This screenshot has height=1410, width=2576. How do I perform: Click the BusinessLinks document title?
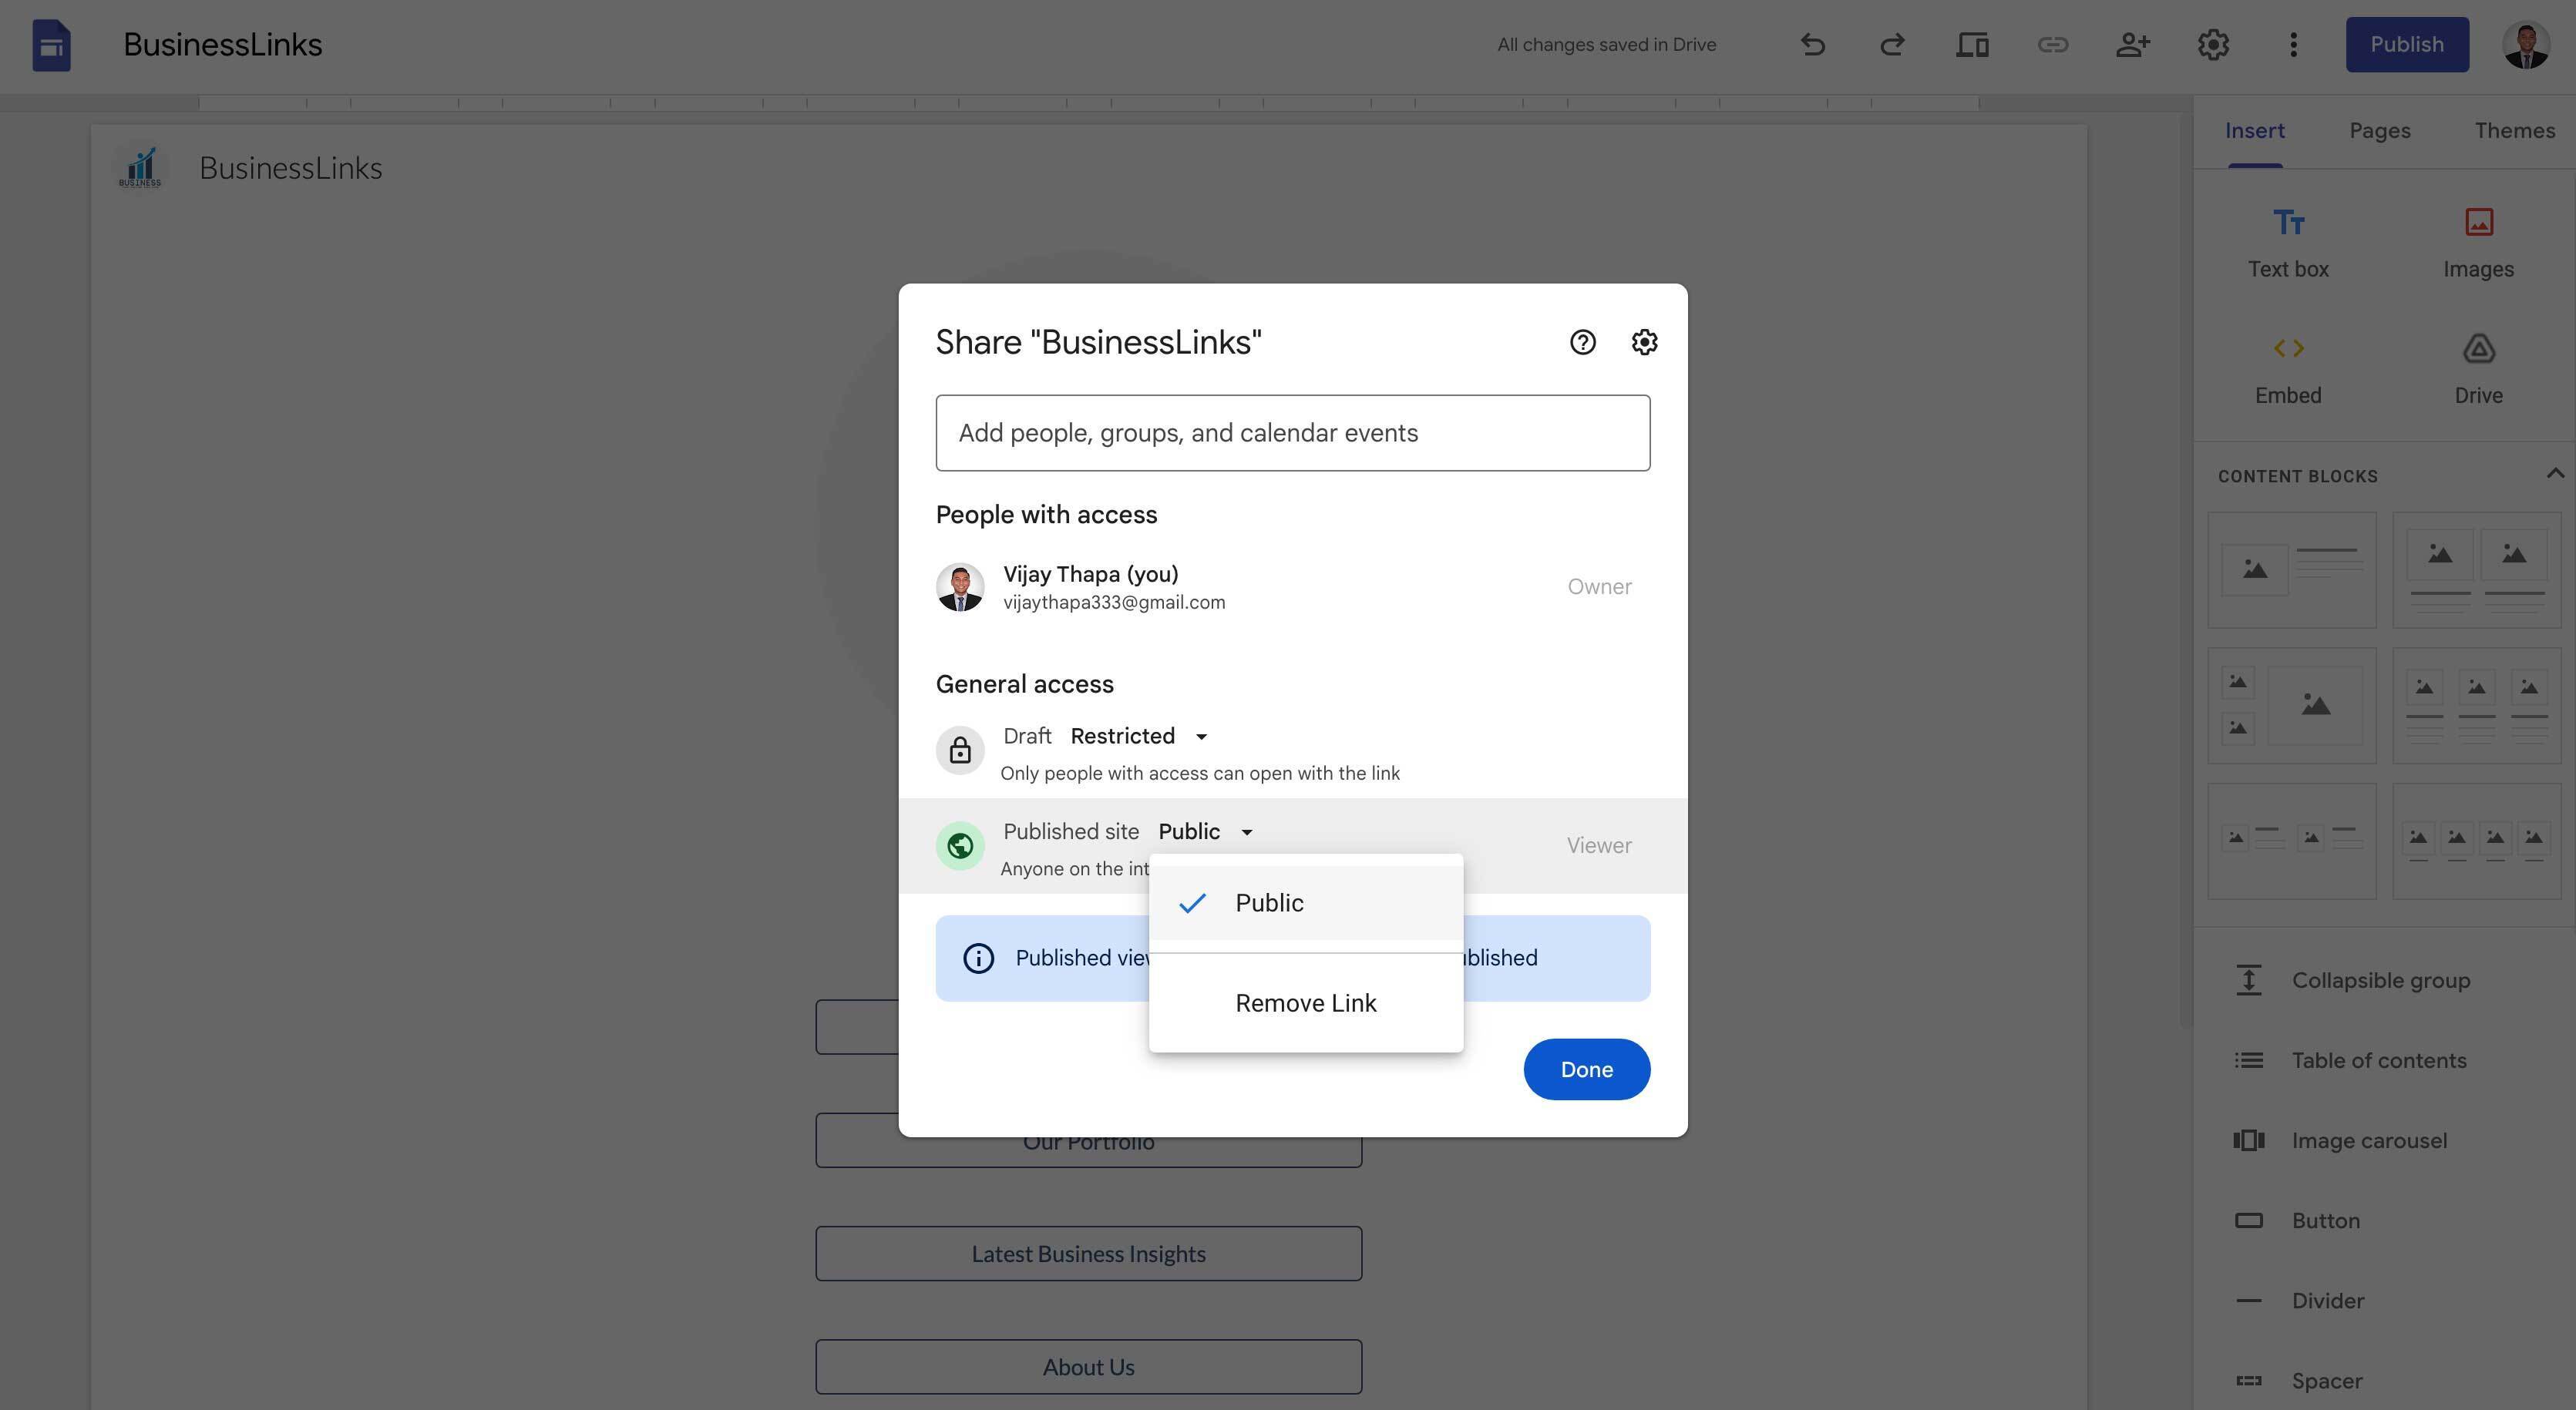point(222,44)
